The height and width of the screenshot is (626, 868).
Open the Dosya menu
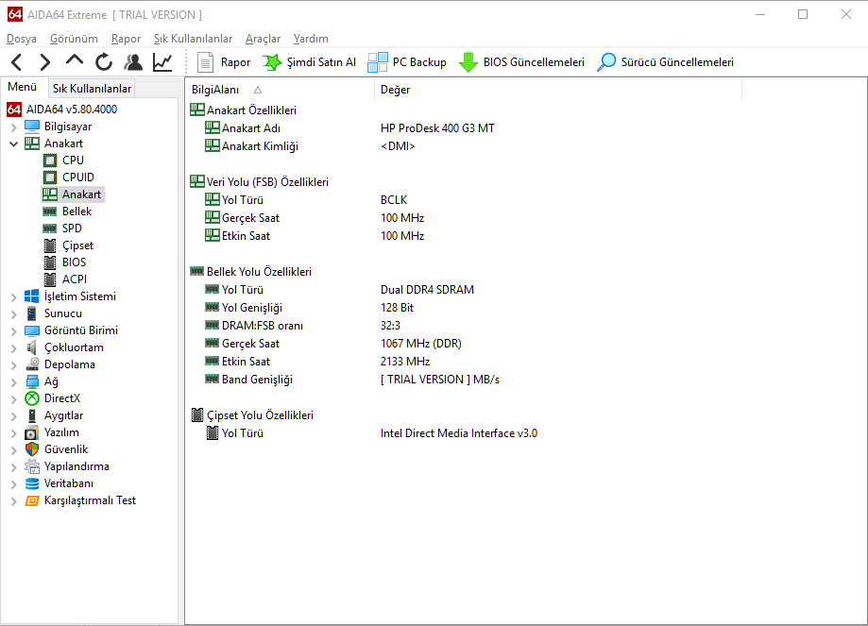[x=22, y=39]
